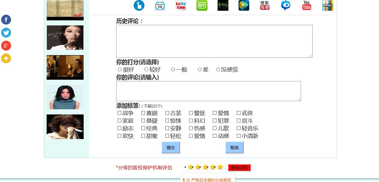
Task: Share via the Facebook icon
Action: point(6,20)
